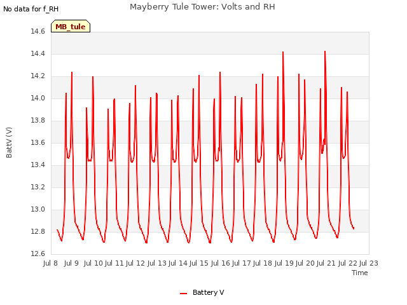
Task: Click the 14.0 y-axis tick label
Action: [38, 98]
